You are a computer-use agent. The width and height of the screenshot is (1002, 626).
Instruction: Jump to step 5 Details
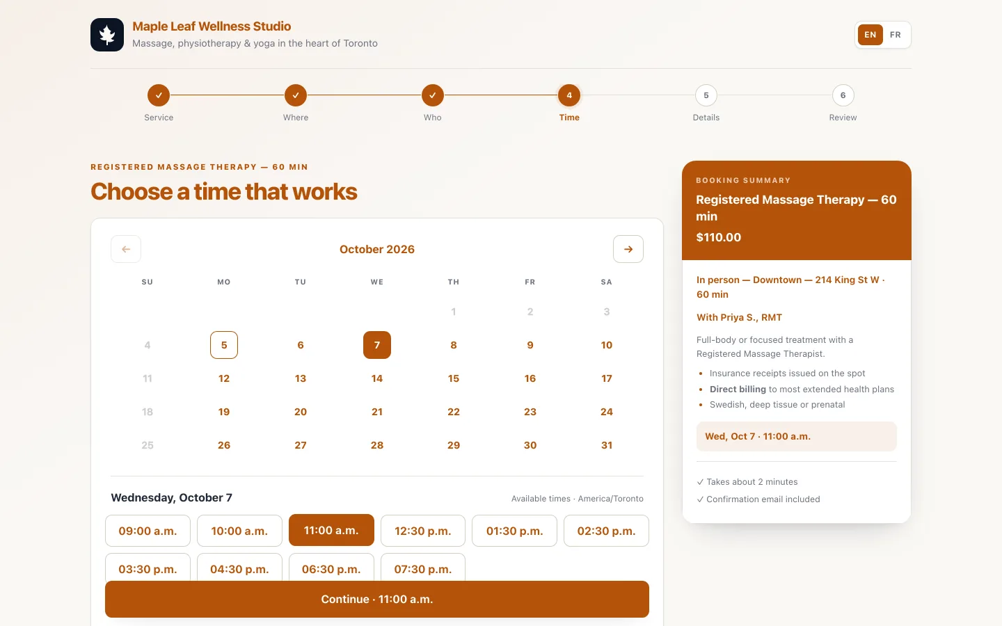(x=706, y=95)
